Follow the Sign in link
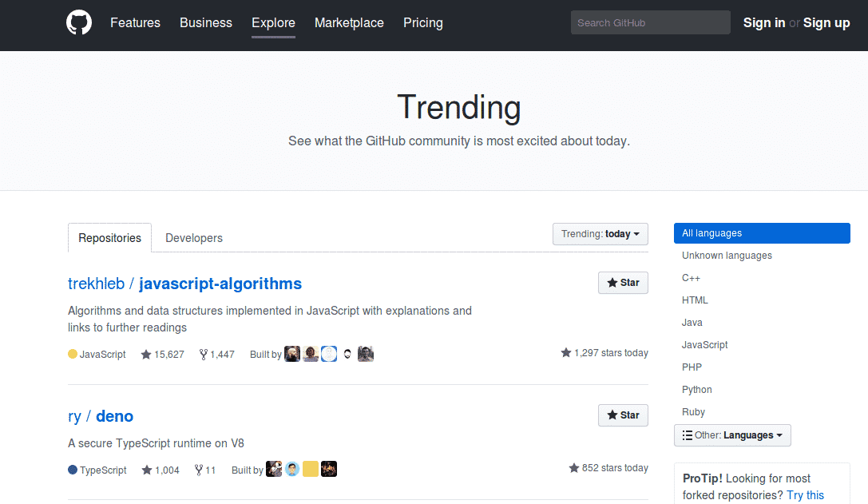The height and width of the screenshot is (504, 868). pos(764,22)
